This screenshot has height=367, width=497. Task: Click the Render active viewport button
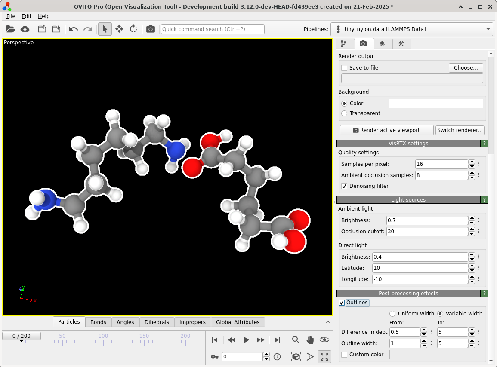[386, 130]
